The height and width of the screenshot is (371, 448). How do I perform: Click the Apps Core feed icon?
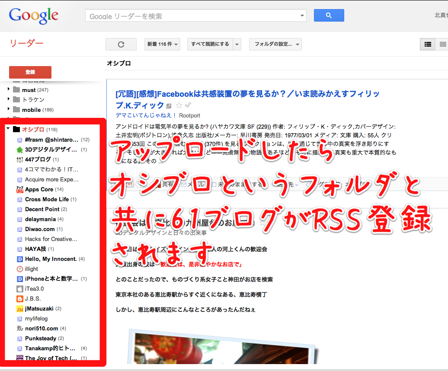click(19, 190)
